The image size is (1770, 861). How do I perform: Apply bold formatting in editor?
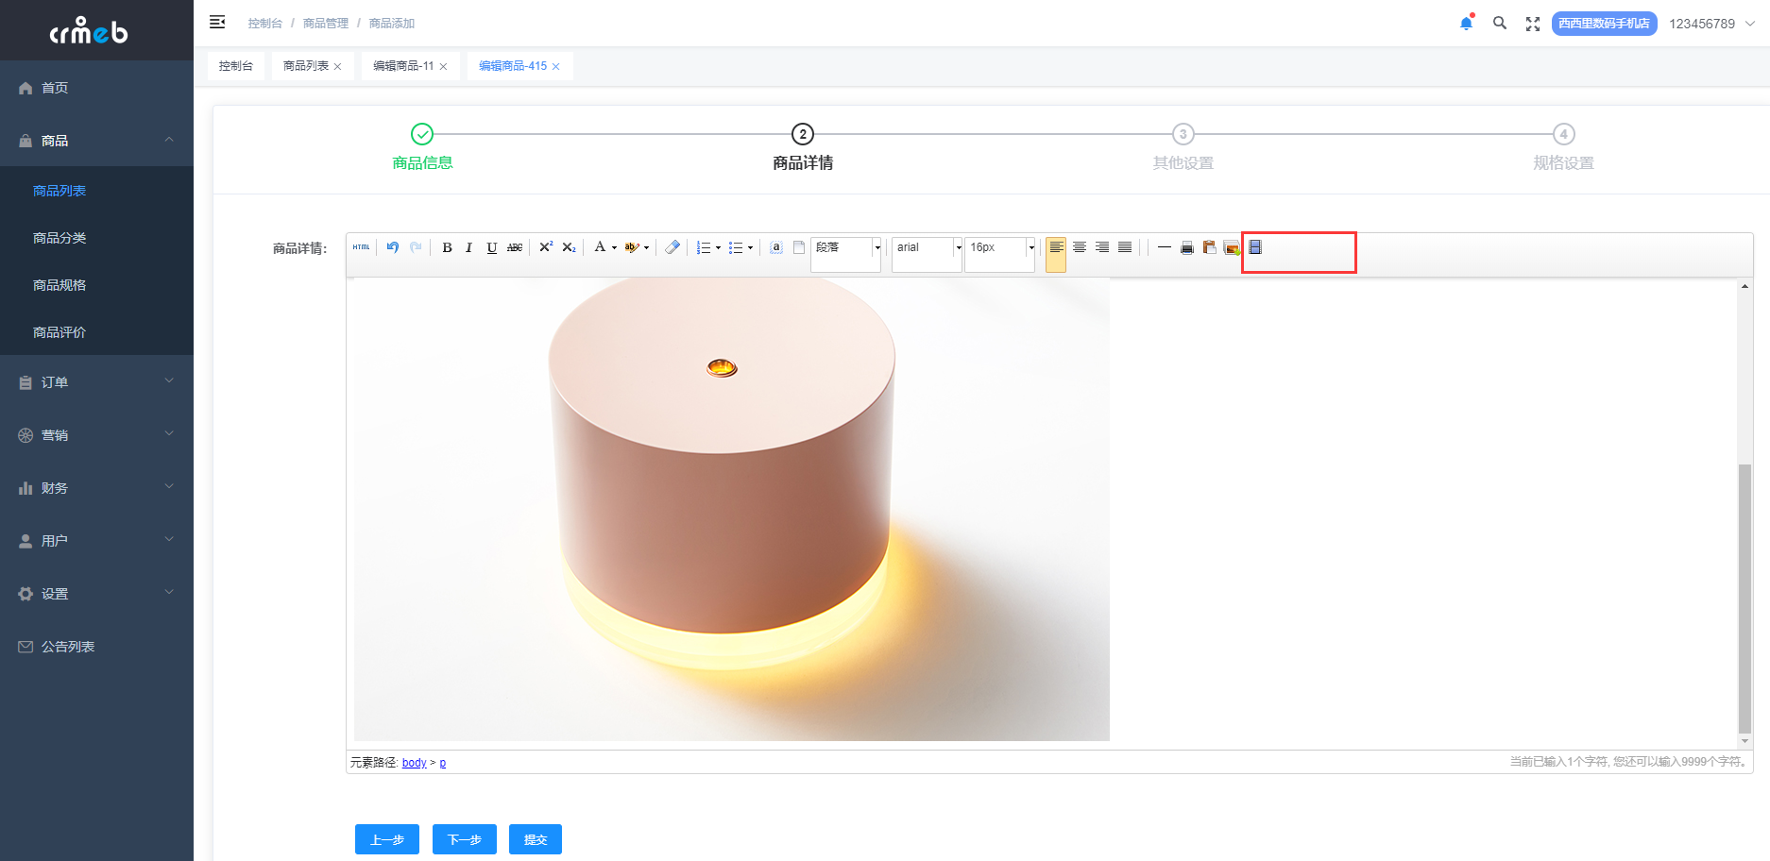(x=447, y=247)
